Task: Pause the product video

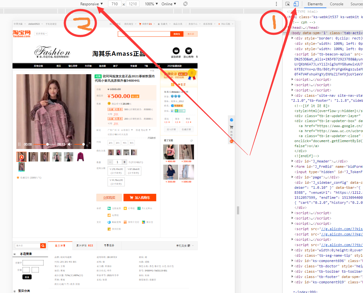Action: tap(19, 144)
